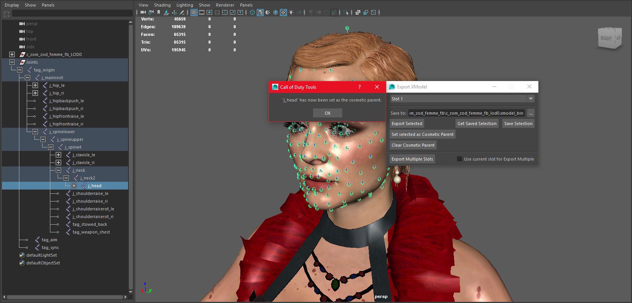632x303 pixels.
Task: Click the help question mark in Call of Duty Tools
Action: coord(359,87)
